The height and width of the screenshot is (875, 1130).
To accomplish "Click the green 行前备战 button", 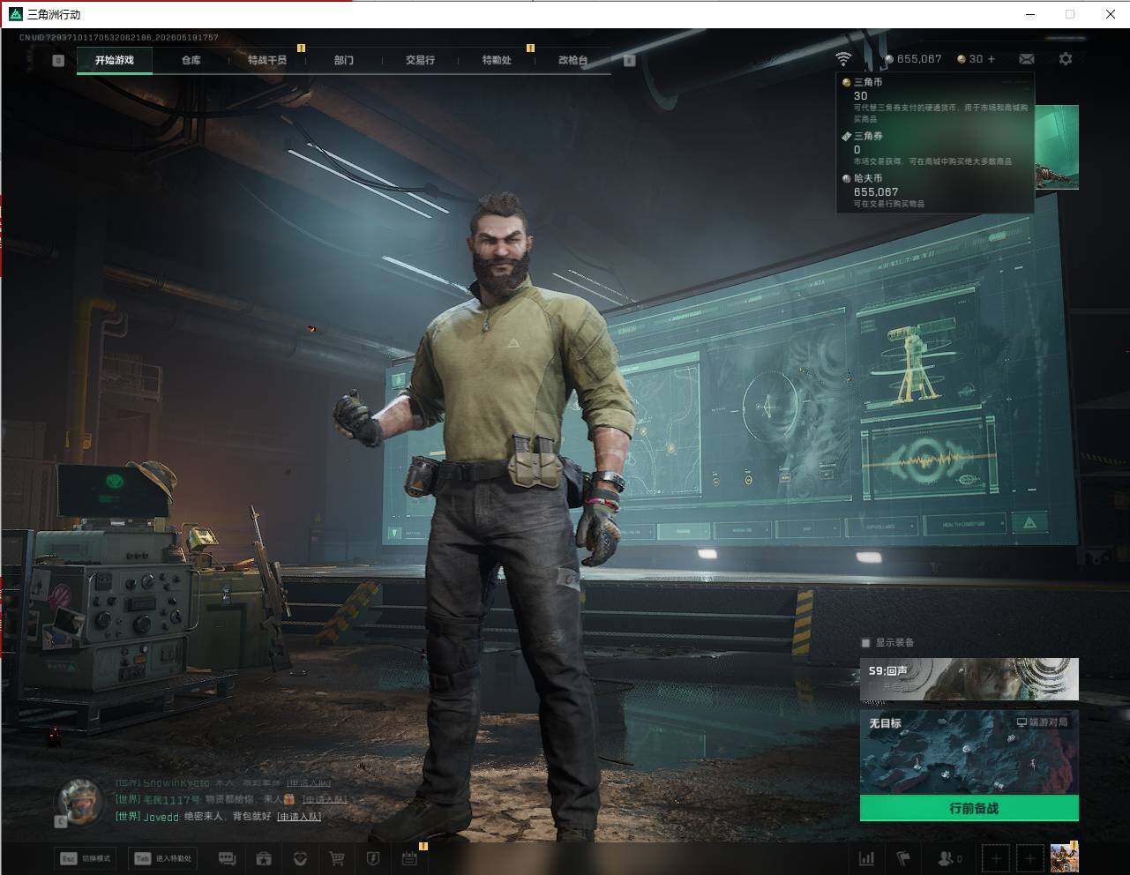I will pos(969,808).
